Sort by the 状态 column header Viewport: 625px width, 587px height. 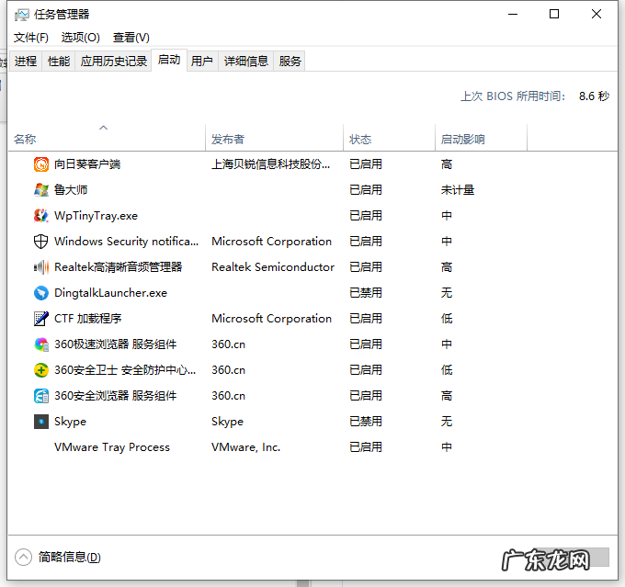[389, 139]
